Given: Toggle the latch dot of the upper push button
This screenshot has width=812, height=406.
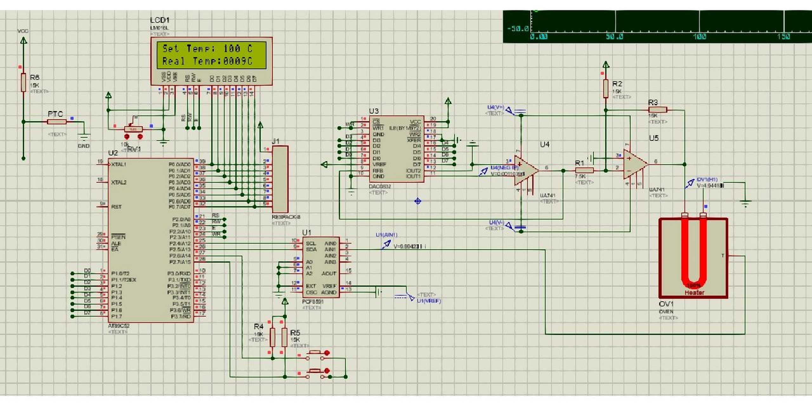Looking at the screenshot, I should click(327, 352).
